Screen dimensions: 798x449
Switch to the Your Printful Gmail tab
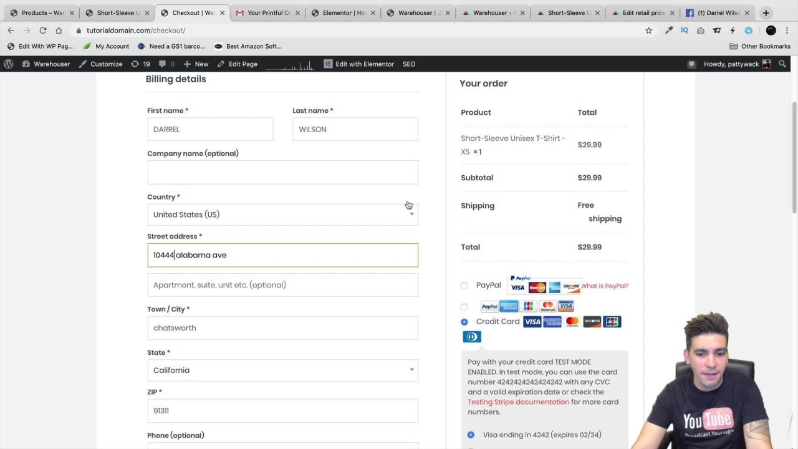267,12
